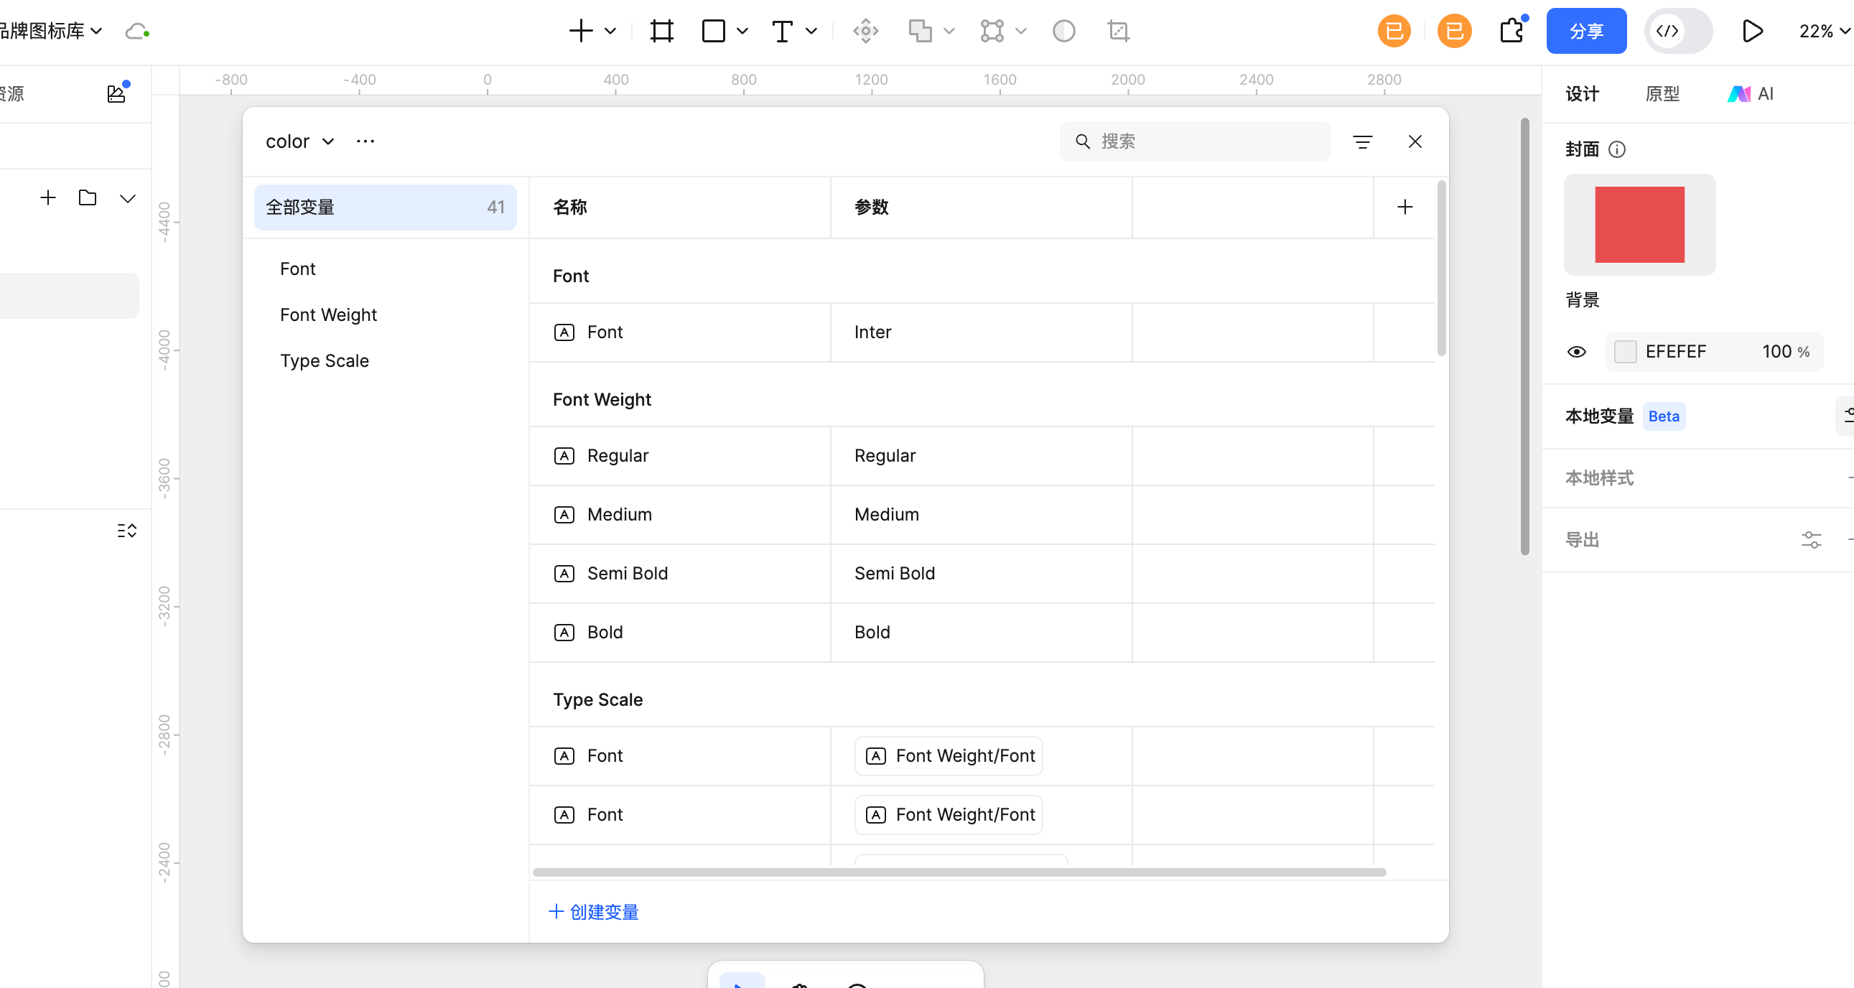Click the component tool icon
The image size is (1854, 988).
coord(865,31)
